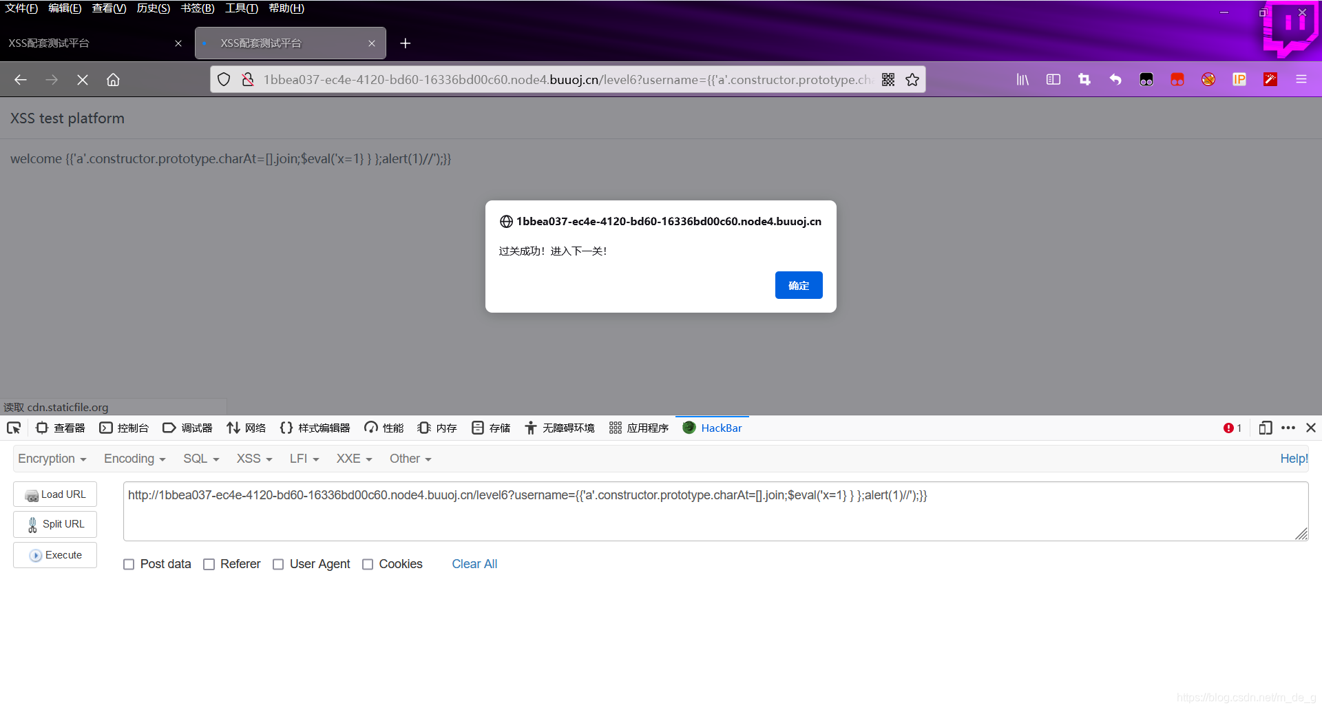Viewport: 1322px width, 710px height.
Task: Open the 书签(B) menu
Action: 198,8
